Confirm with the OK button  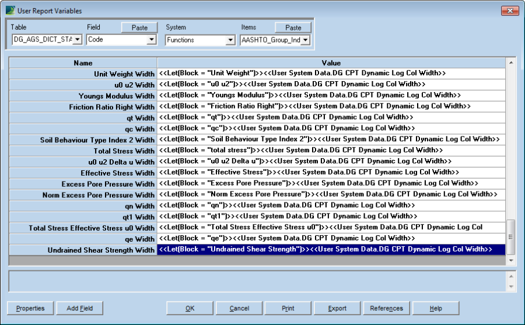point(190,308)
